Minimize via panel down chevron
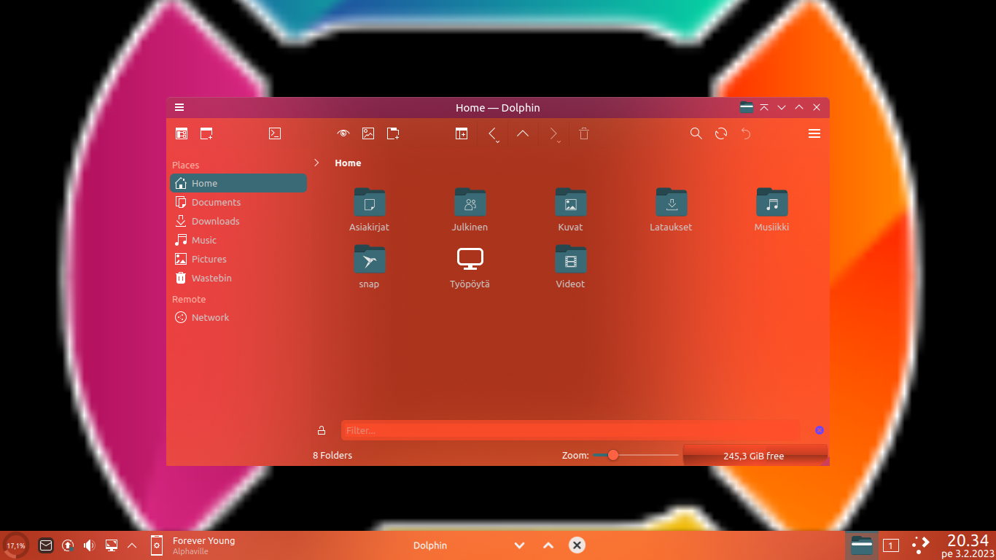Screen dimensions: 996x560 (x=519, y=545)
